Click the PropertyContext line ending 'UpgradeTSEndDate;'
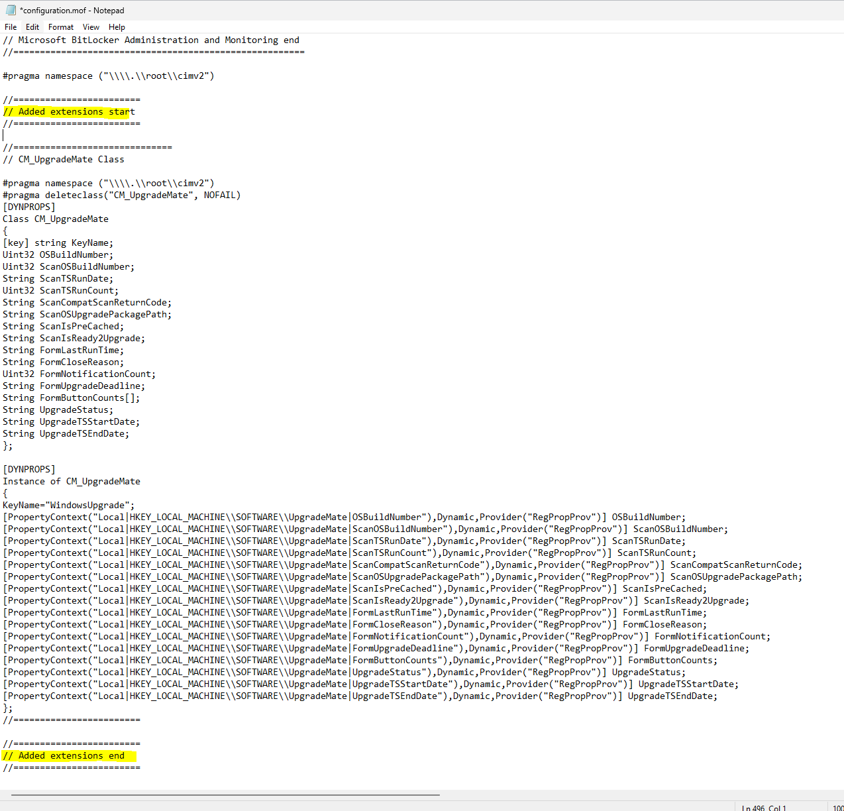Screen dimensions: 844x811 (360, 696)
